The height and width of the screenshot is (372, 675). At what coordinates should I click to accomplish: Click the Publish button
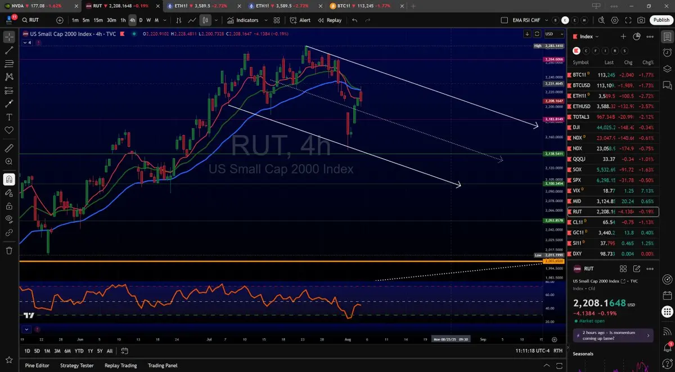pyautogui.click(x=661, y=20)
